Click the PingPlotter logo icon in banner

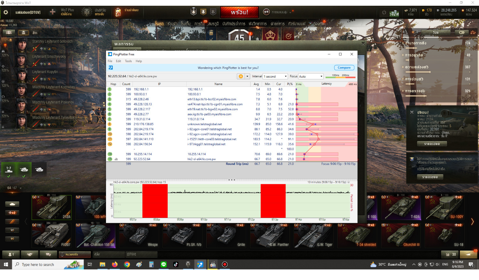[x=110, y=68]
